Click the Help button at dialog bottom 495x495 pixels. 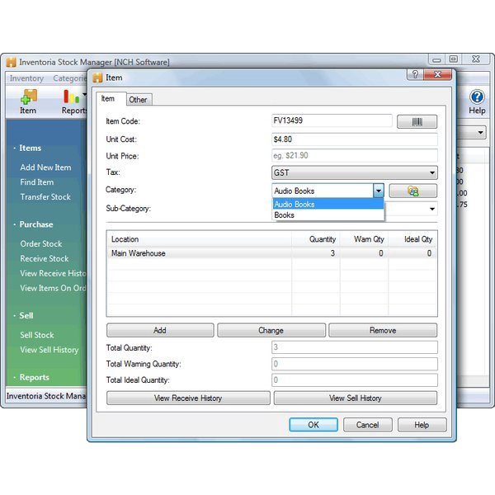[x=422, y=425]
